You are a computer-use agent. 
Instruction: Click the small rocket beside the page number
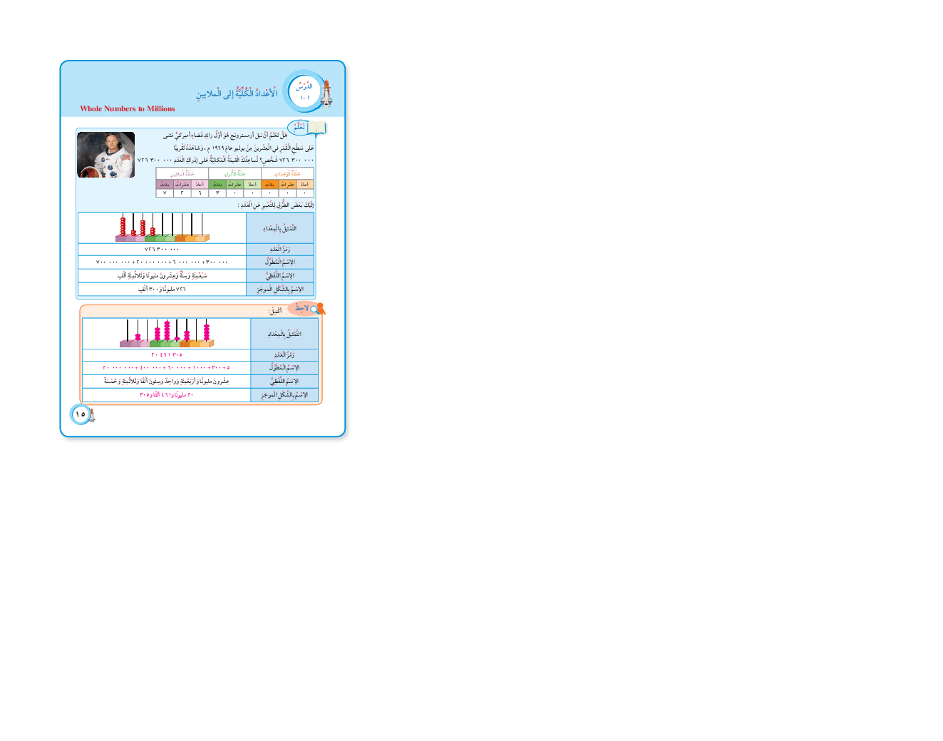[x=92, y=415]
